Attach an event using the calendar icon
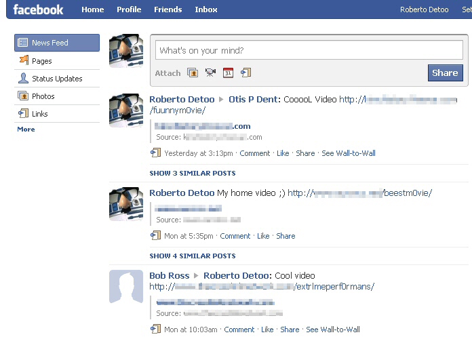The height and width of the screenshot is (339, 472). tap(228, 73)
